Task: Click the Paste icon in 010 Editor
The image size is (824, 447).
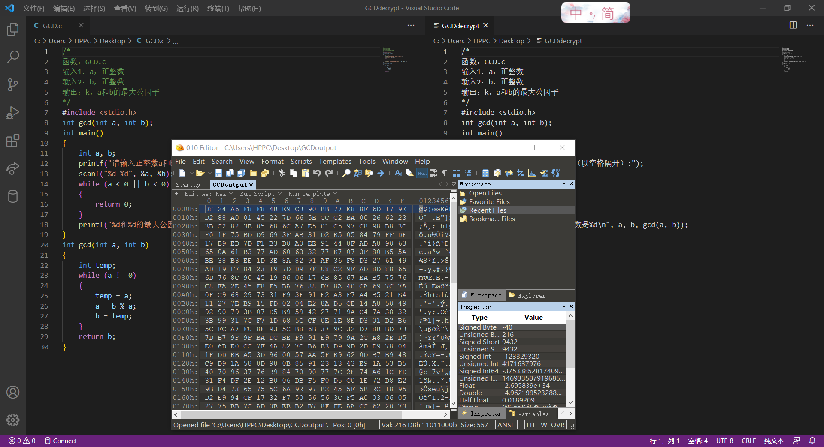Action: pyautogui.click(x=305, y=173)
